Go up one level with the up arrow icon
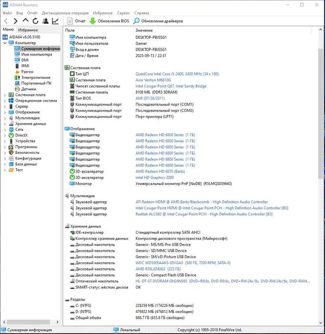This screenshot has height=334, width=325. pos(25,21)
